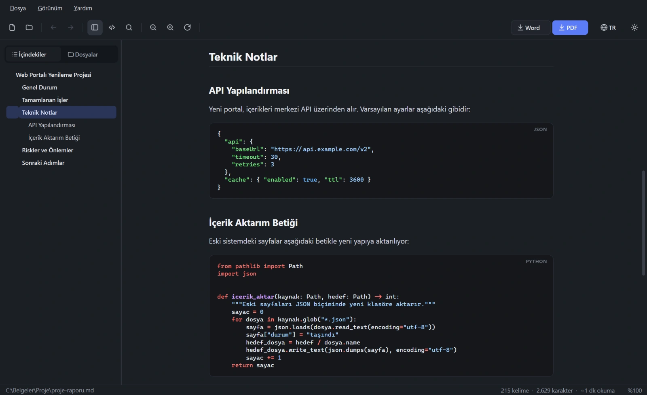Jump to Sonraki Adımlar section

(43, 163)
